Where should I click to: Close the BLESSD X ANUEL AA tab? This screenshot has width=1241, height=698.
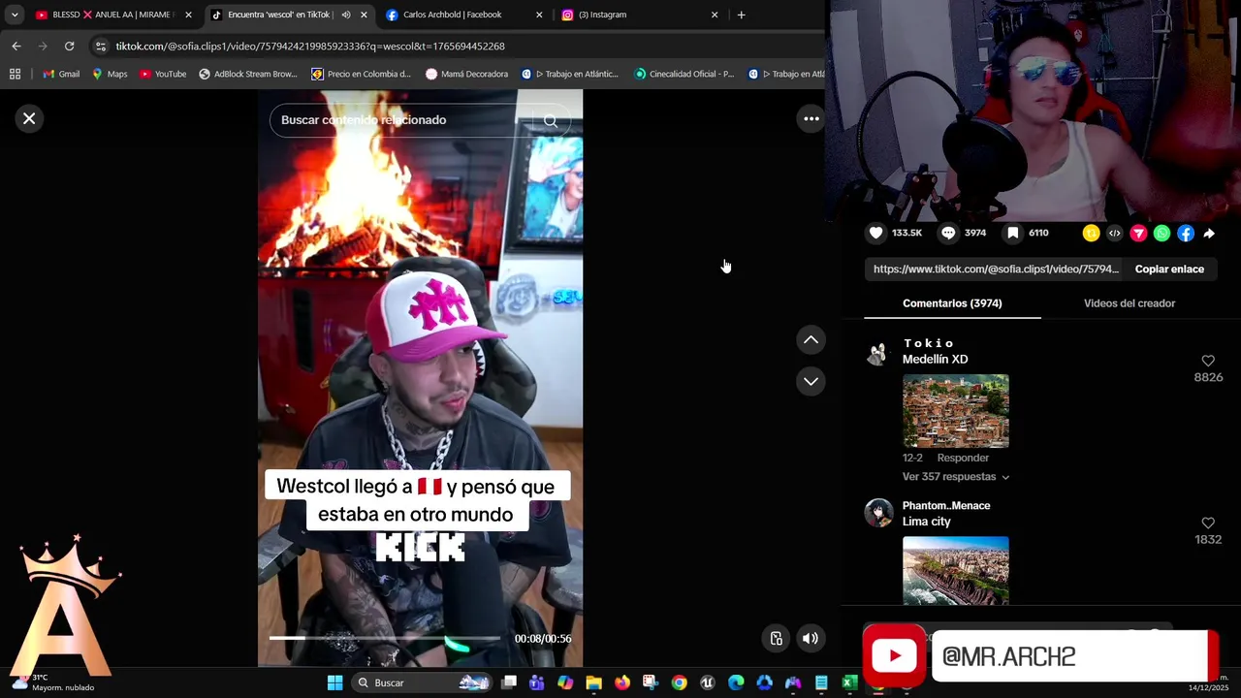(188, 15)
